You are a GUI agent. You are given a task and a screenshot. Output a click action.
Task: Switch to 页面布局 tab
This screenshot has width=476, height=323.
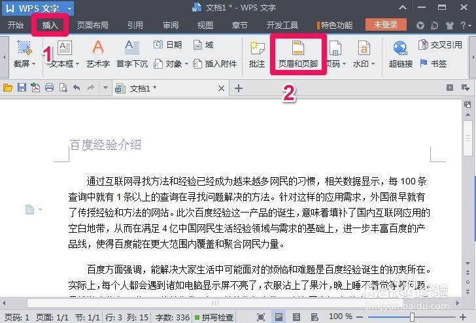coord(92,25)
